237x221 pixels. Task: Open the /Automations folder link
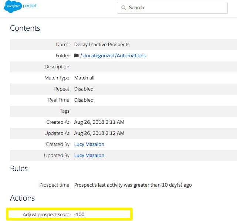point(130,55)
